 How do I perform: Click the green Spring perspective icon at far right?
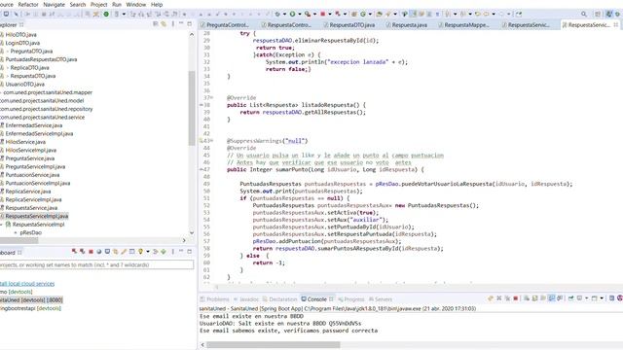click(618, 14)
